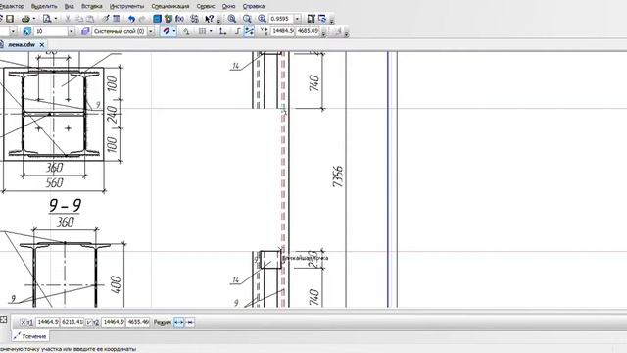Viewport: 627px width, 353px height.
Task: Toggle the т1 point fix checkbox
Action: 24,322
